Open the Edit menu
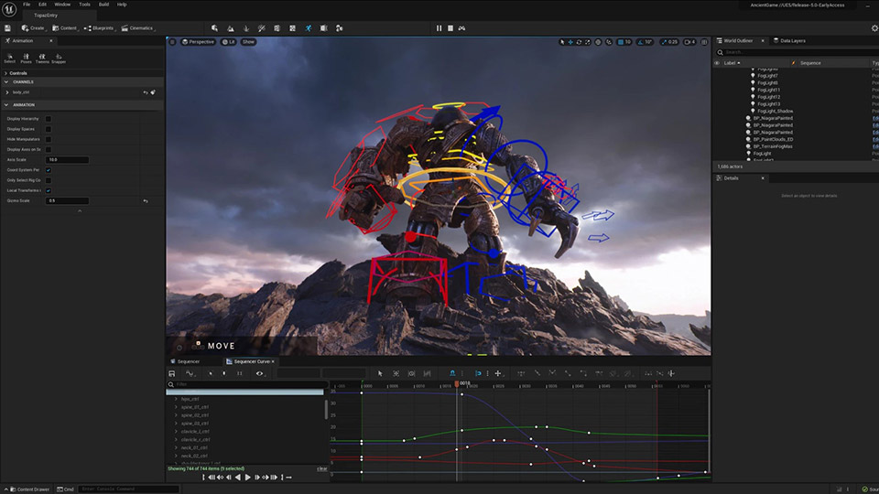Image resolution: width=879 pixels, height=494 pixels. coord(42,5)
